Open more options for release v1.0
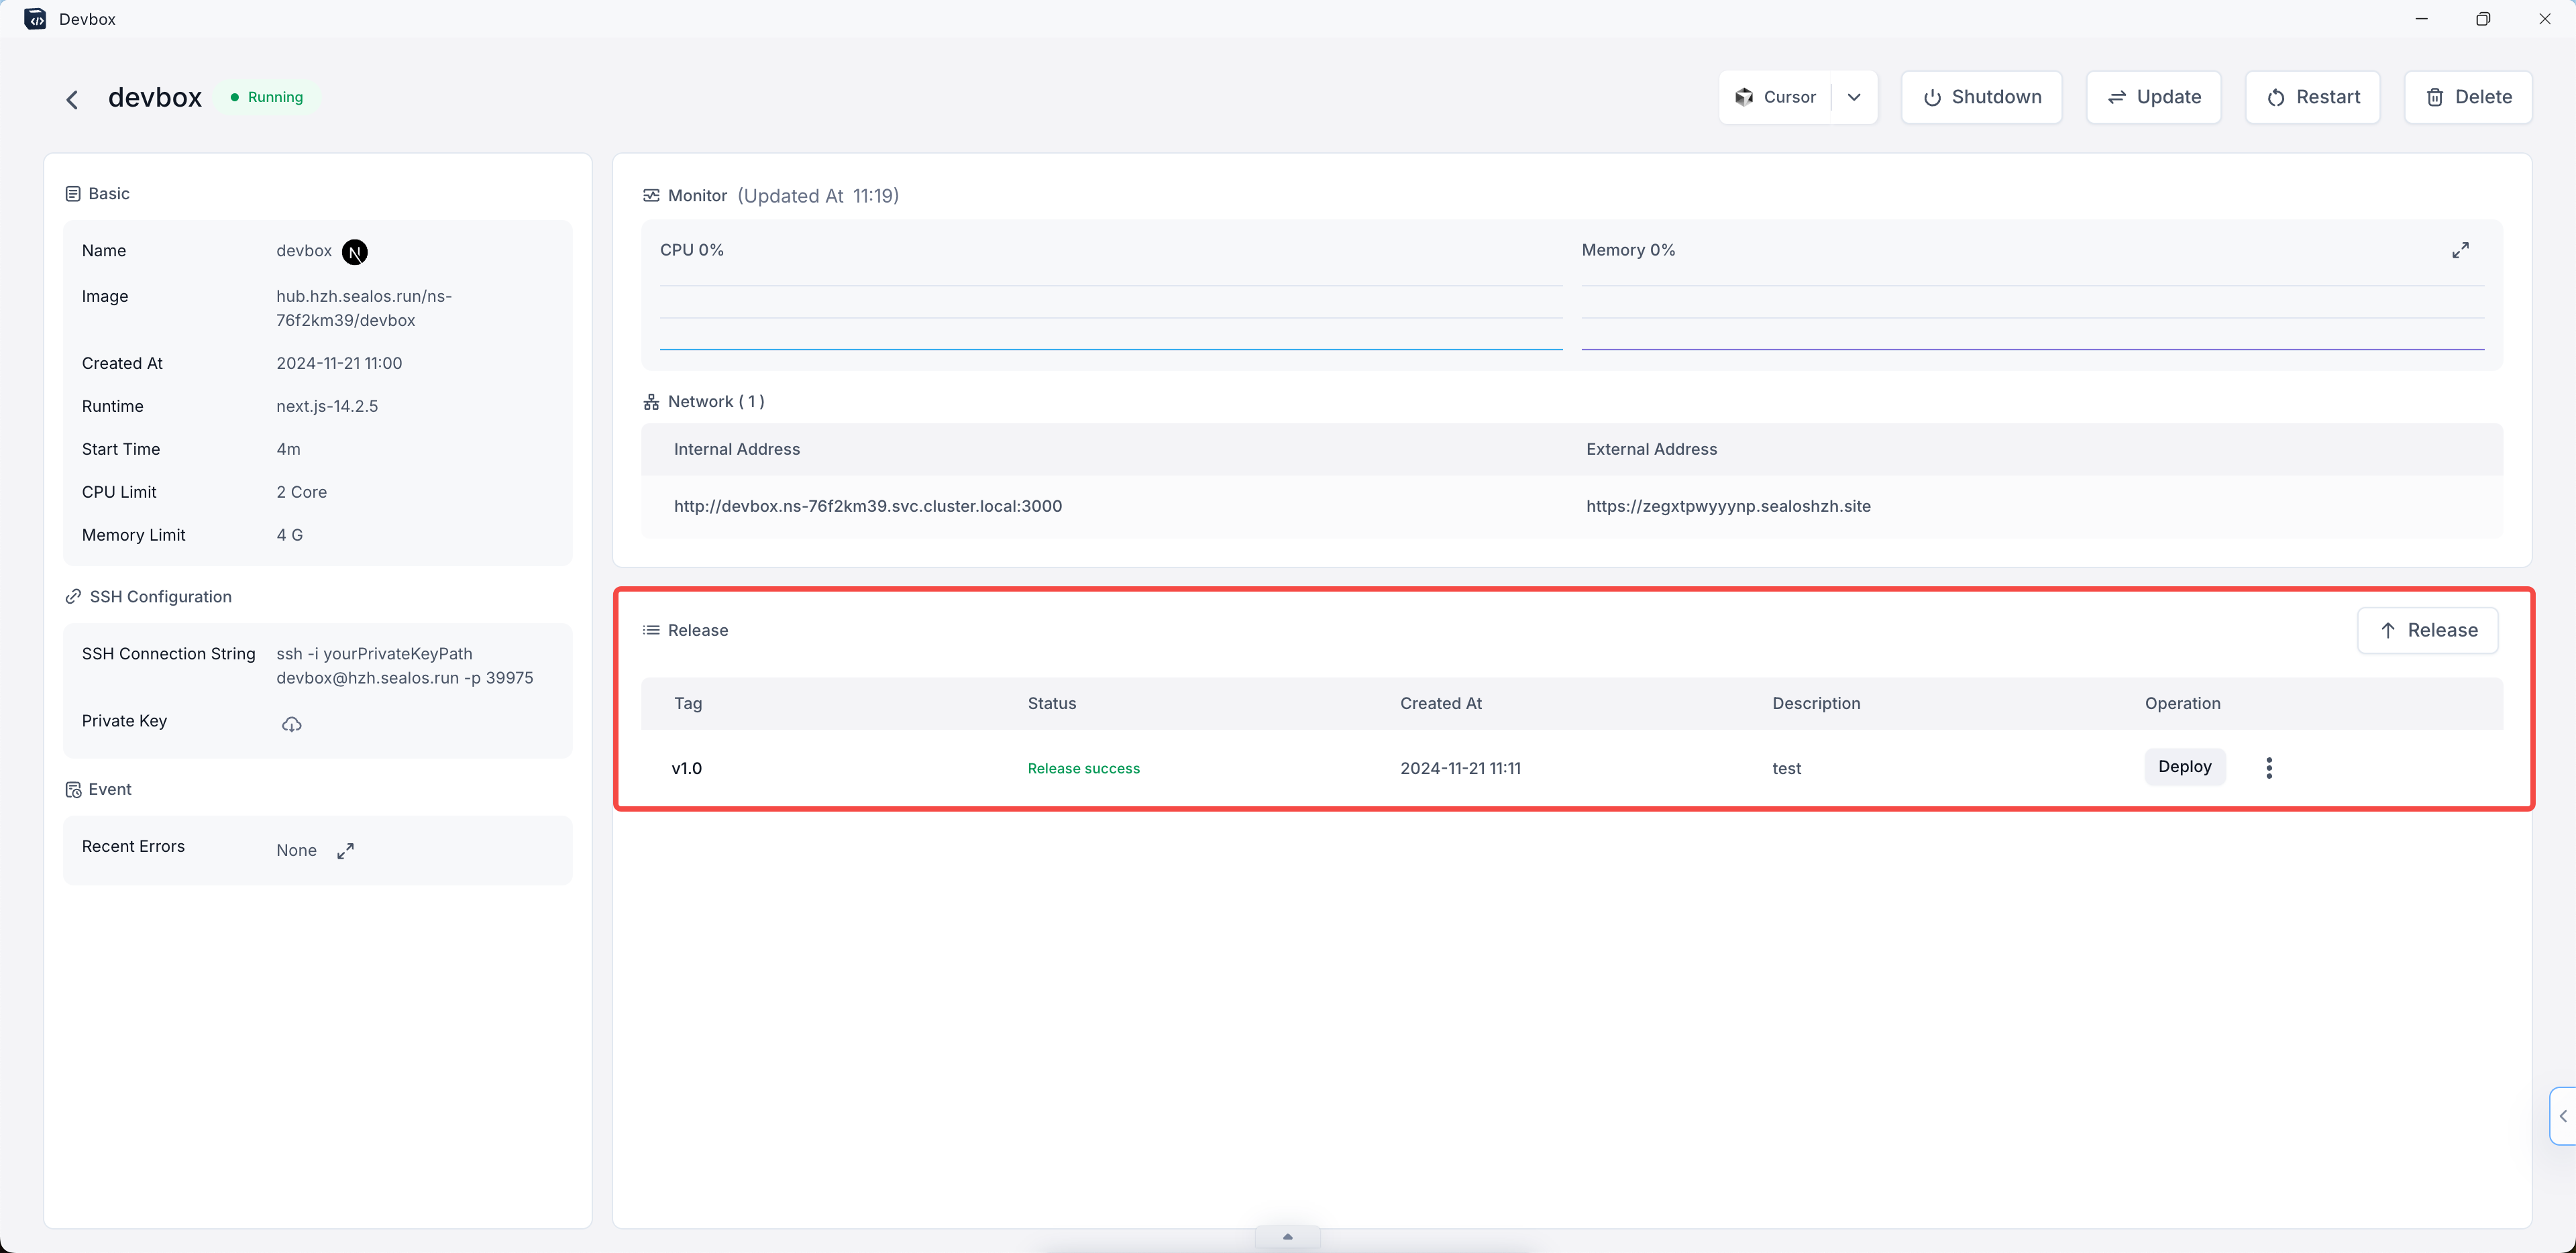Image resolution: width=2576 pixels, height=1253 pixels. click(2268, 767)
